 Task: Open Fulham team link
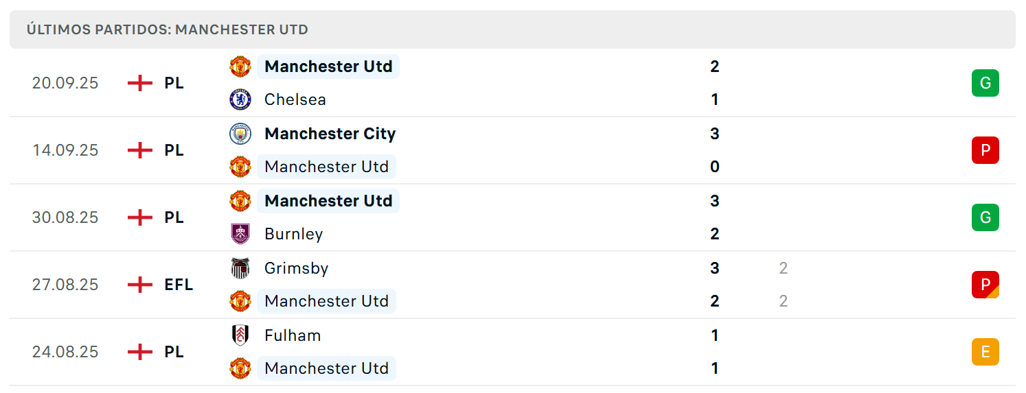point(293,335)
